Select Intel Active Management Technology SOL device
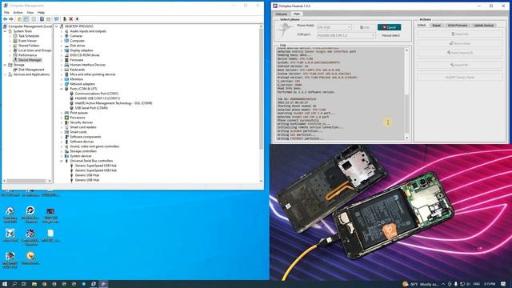 pyautogui.click(x=114, y=103)
